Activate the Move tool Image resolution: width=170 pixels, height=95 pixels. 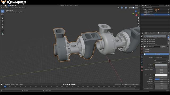tap(2, 18)
